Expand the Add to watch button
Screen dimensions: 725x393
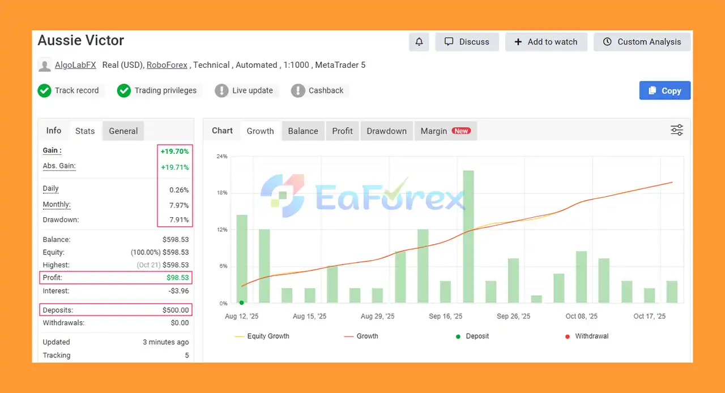546,42
